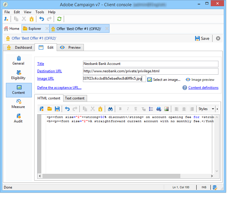The image size is (232, 203).
Task: Close the offer with circled X button
Action: [x=218, y=38]
